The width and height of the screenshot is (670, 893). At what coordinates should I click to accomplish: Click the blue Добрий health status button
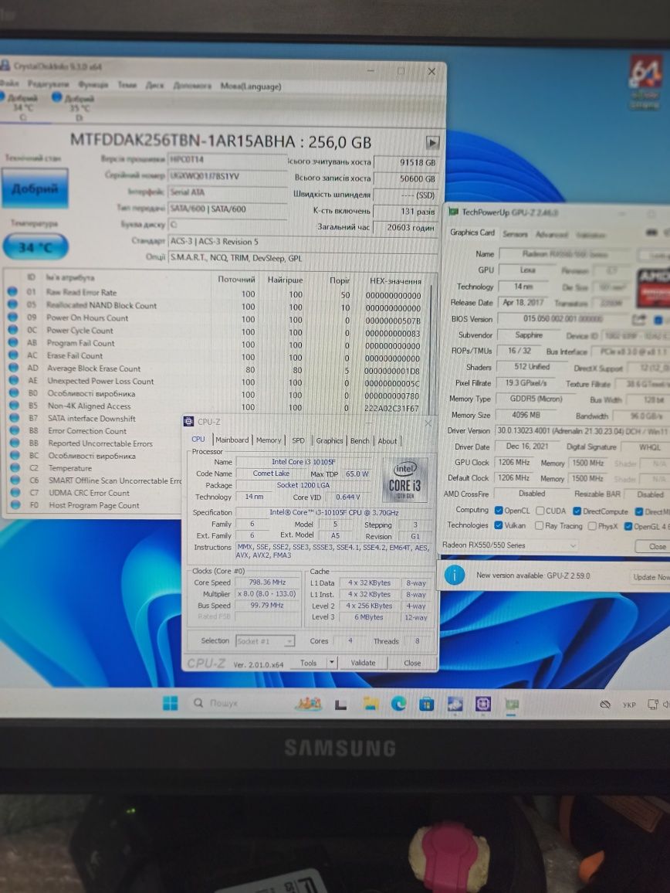click(x=35, y=188)
